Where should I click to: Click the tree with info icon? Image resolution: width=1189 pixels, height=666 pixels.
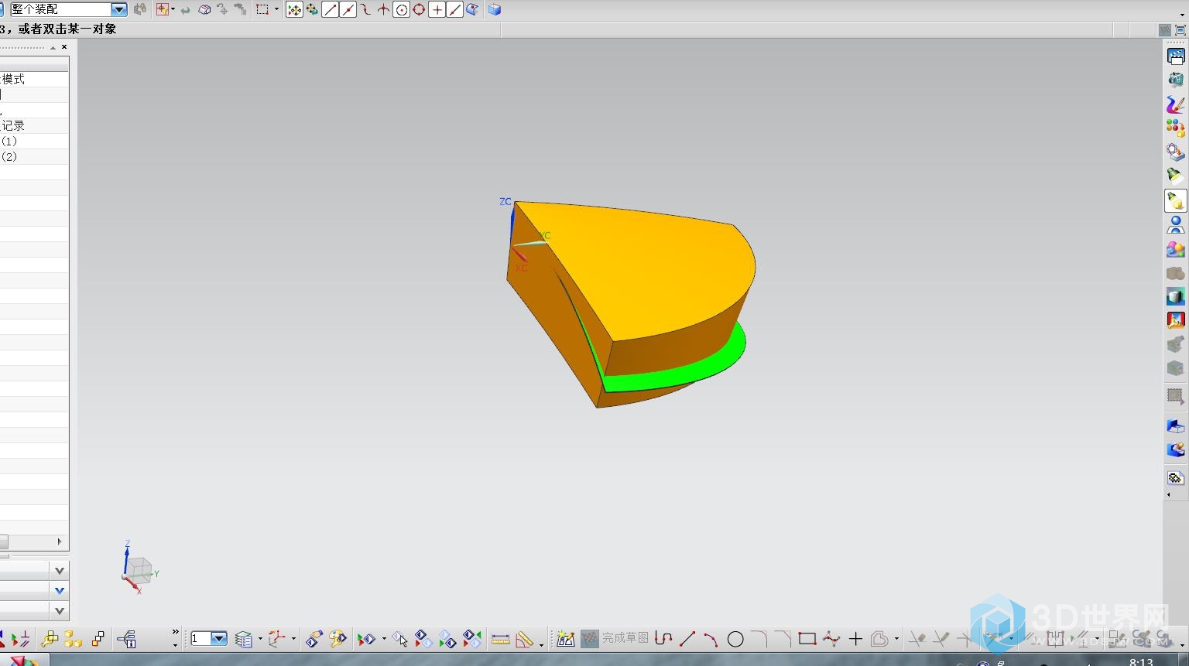pos(127,639)
